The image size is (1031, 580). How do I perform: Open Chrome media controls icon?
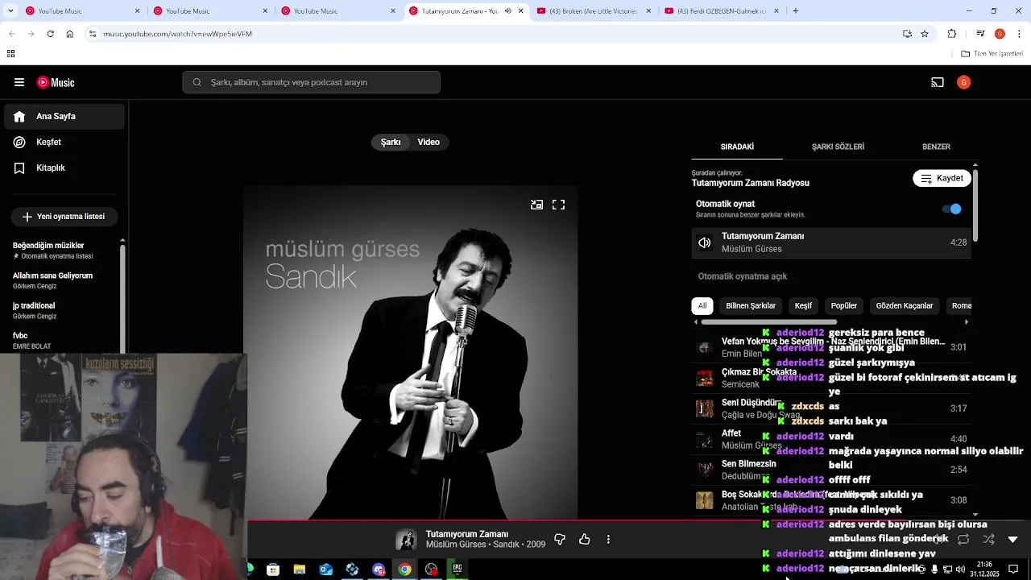pos(980,34)
